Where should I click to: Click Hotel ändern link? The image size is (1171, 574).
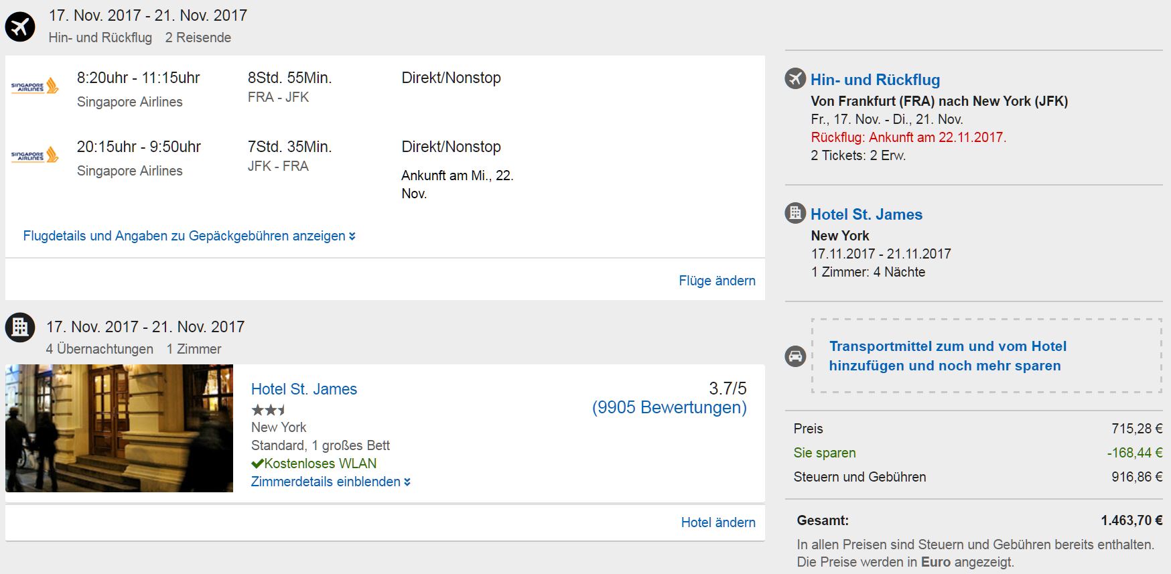[718, 522]
